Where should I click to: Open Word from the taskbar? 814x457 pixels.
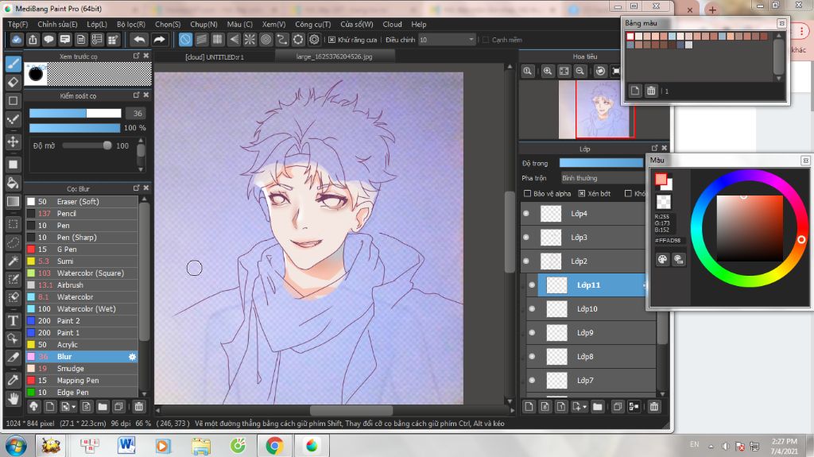point(126,446)
